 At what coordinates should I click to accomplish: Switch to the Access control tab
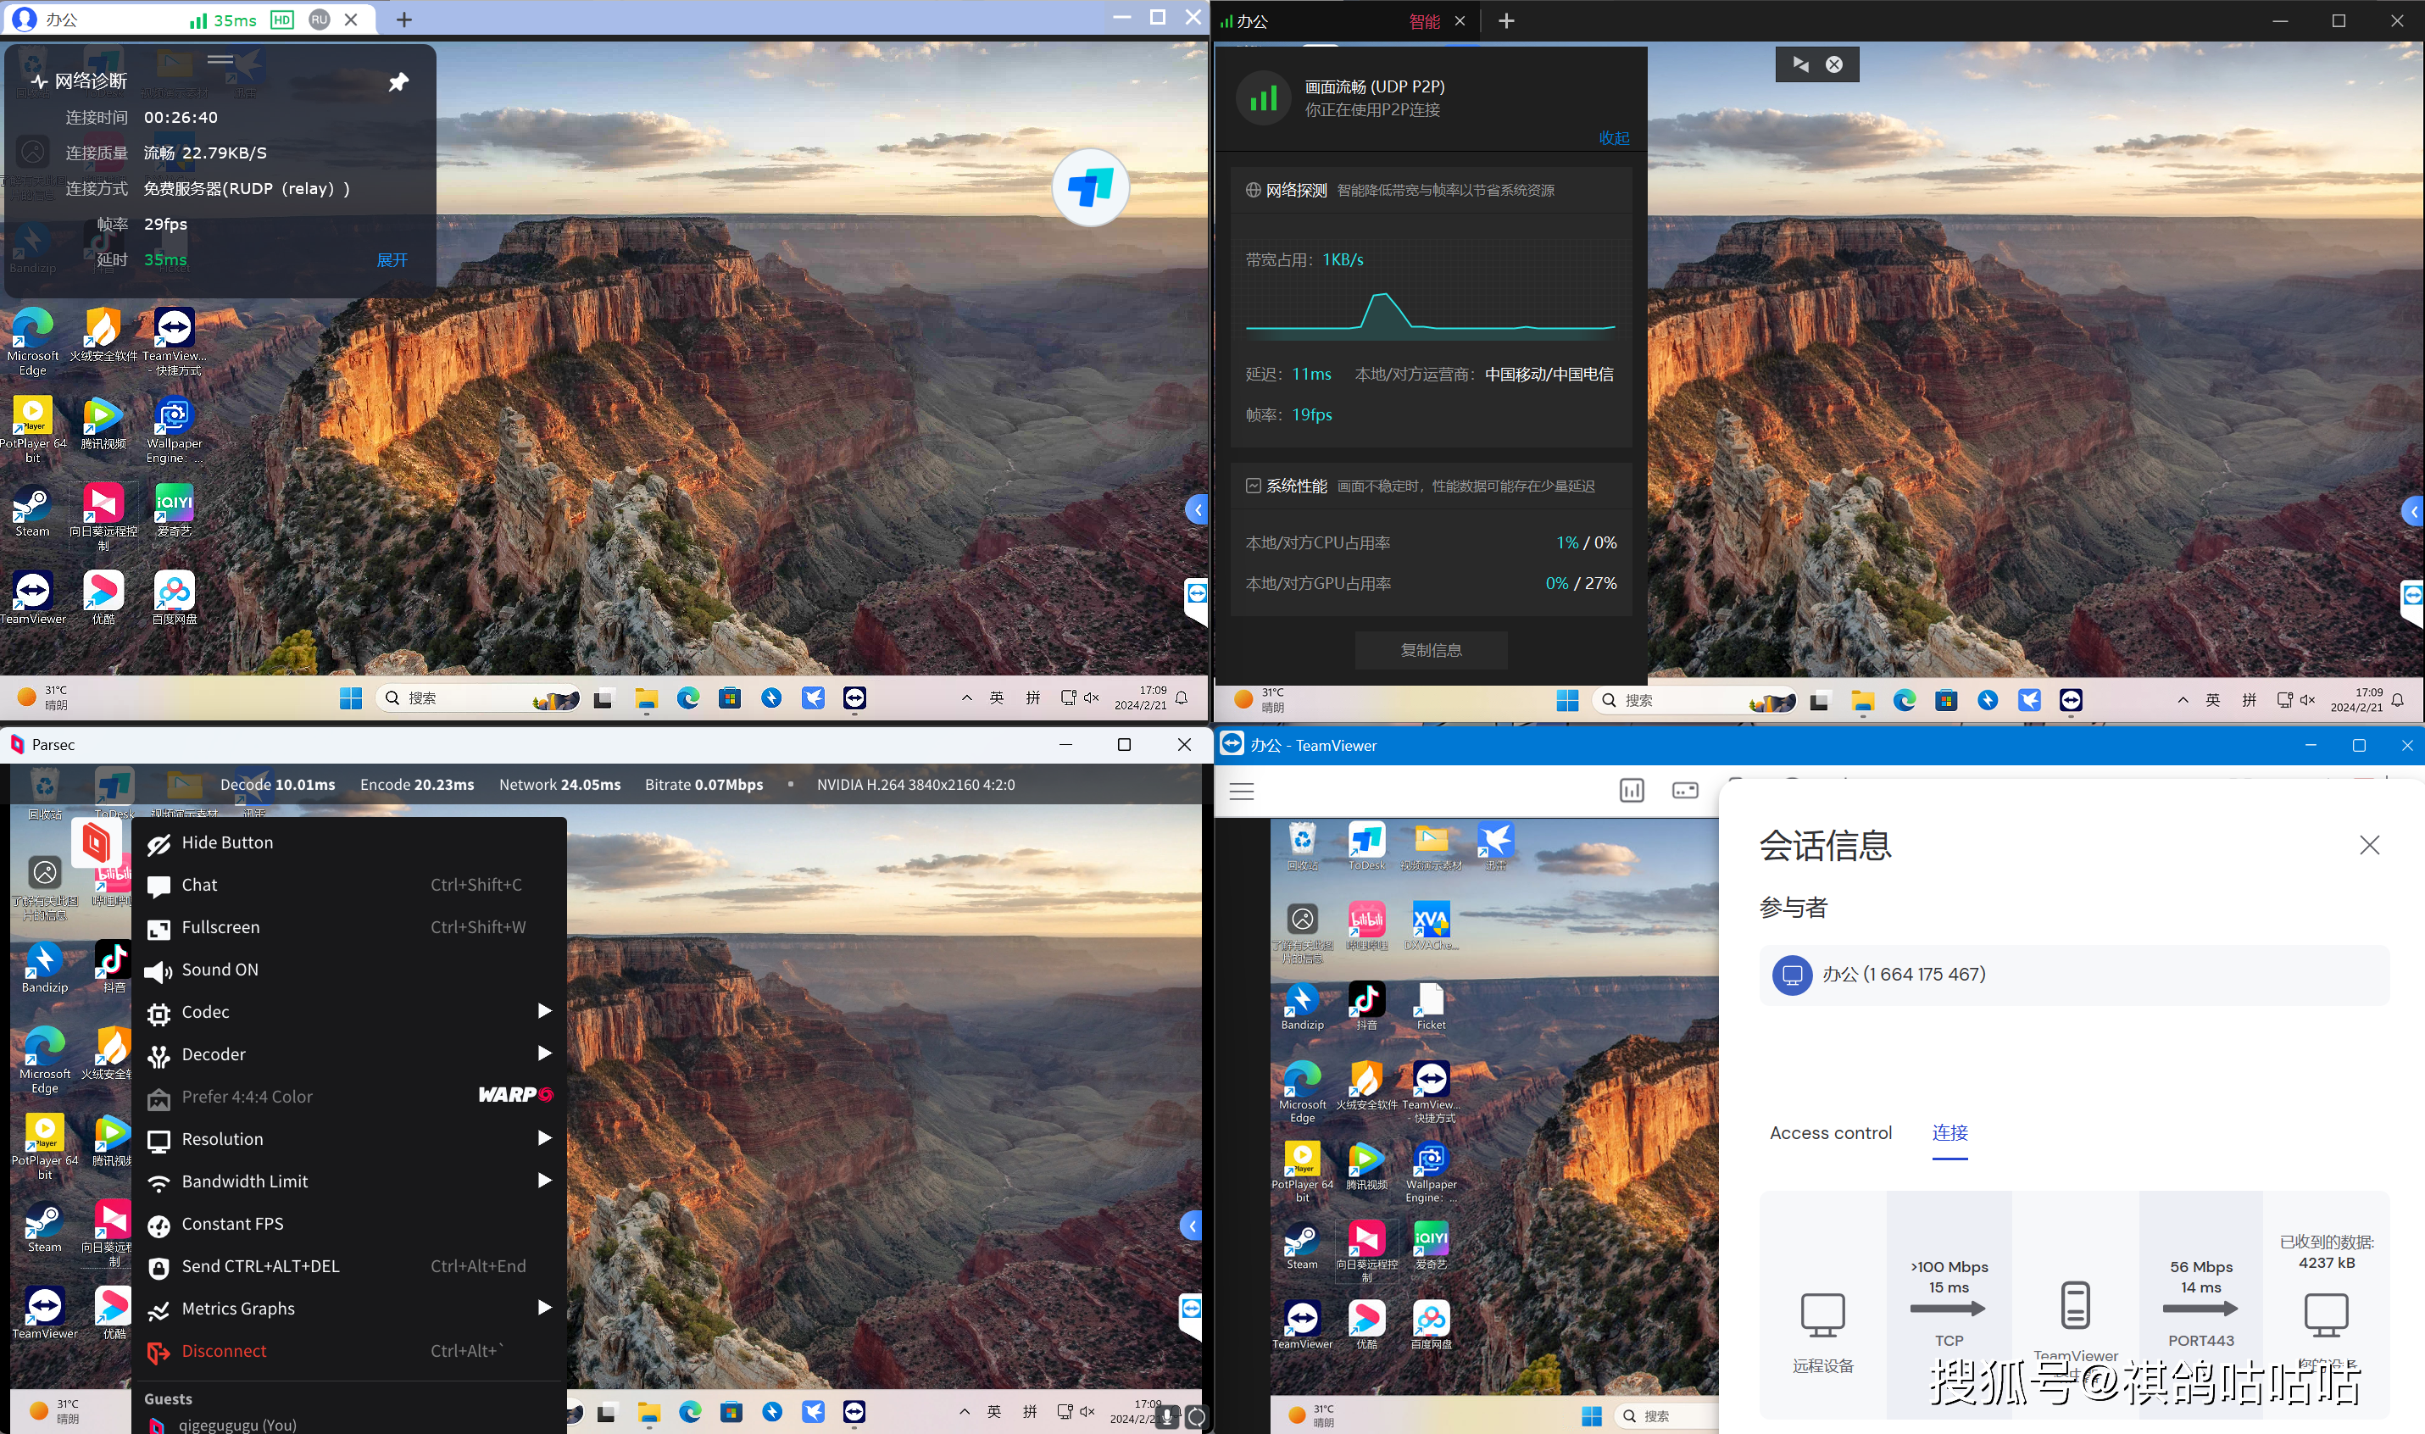(1830, 1132)
